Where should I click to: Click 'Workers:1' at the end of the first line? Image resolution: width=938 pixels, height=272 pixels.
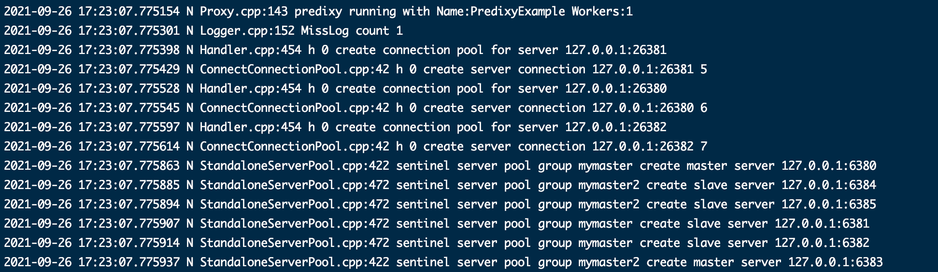tap(602, 12)
